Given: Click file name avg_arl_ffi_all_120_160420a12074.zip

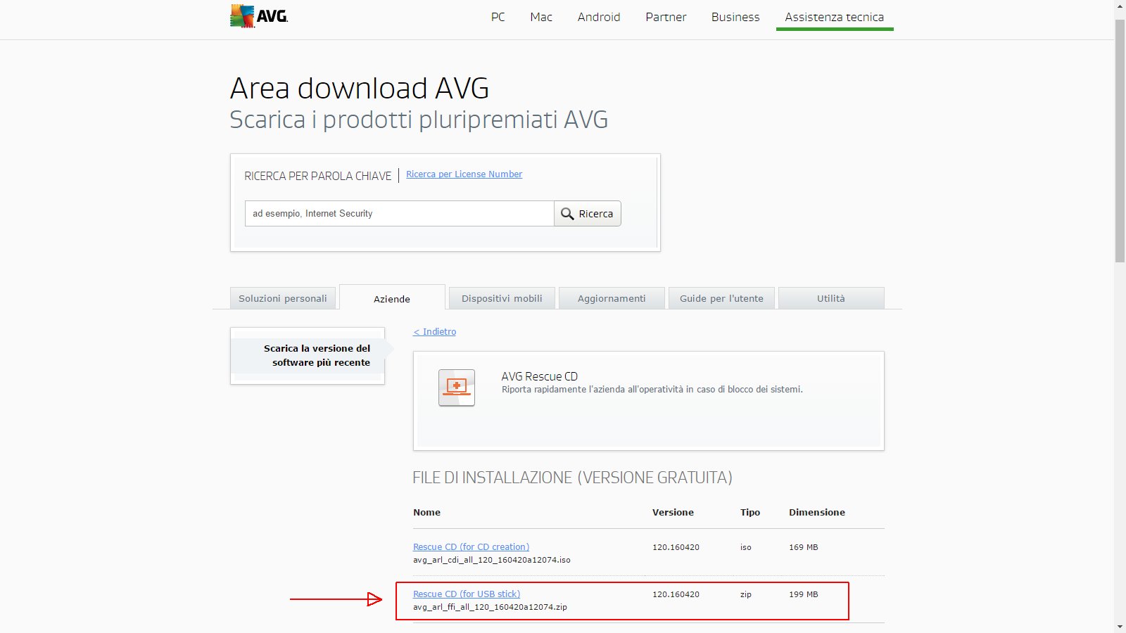Looking at the screenshot, I should (490, 607).
